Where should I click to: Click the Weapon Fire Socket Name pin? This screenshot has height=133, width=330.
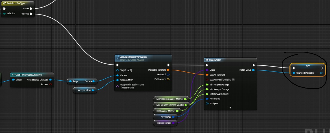click(x=118, y=86)
